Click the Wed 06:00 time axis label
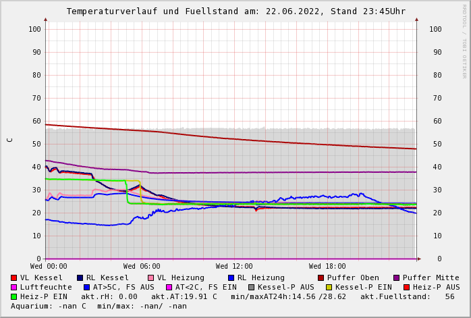The width and height of the screenshot is (471, 318). coord(142,267)
